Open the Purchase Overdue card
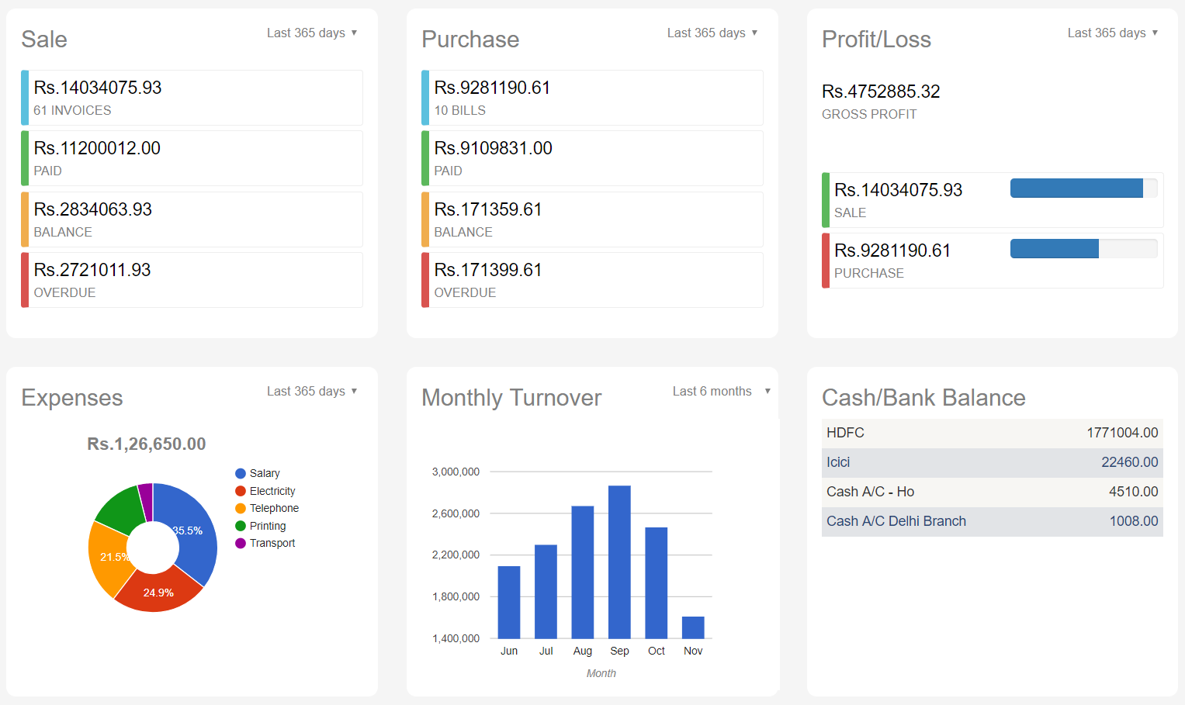1185x705 pixels. [593, 280]
